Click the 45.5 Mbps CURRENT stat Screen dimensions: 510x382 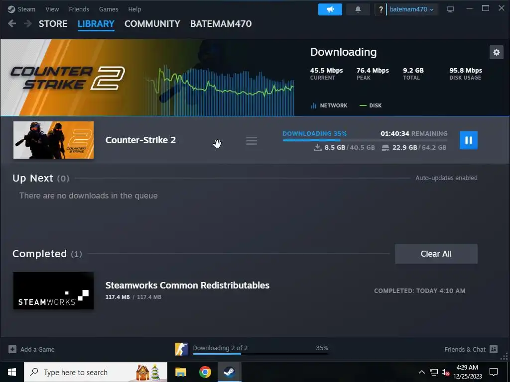[326, 74]
